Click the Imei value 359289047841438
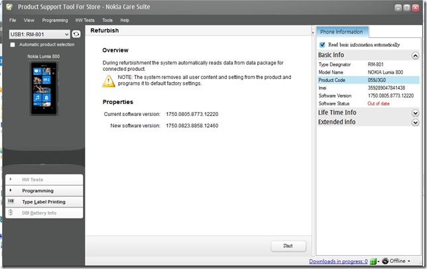The height and width of the screenshot is (269, 427). (387, 88)
